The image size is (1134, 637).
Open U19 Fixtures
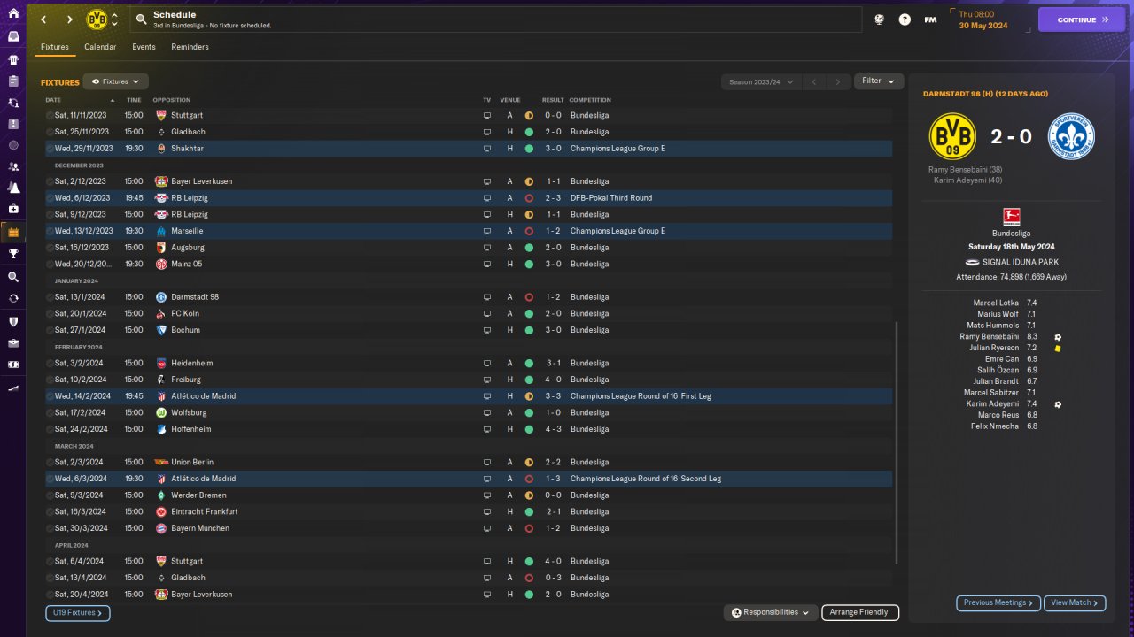coord(78,612)
